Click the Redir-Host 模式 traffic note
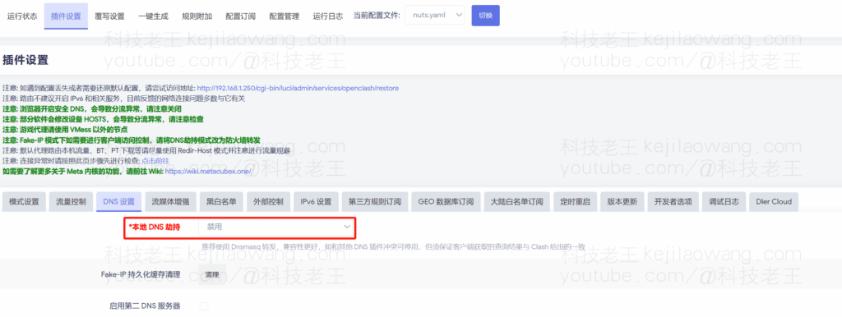Screen dimensions: 842x317 point(146,151)
